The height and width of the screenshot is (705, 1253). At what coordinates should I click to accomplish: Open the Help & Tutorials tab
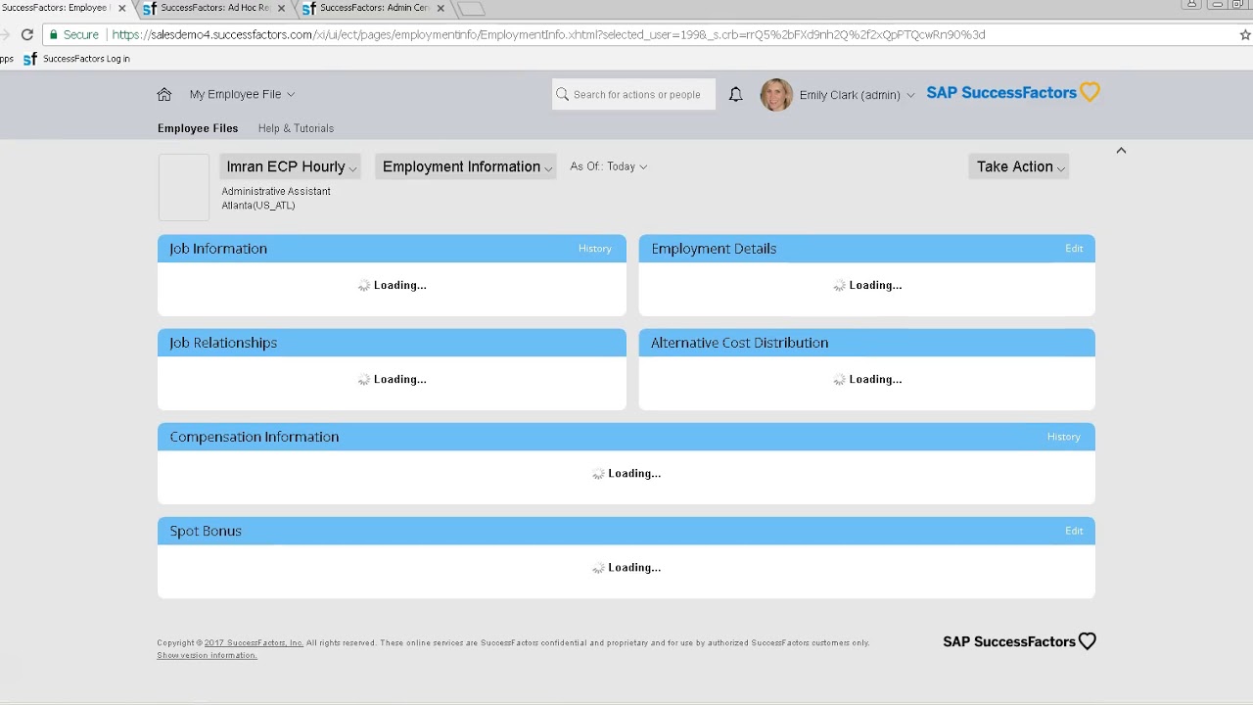pyautogui.click(x=296, y=128)
